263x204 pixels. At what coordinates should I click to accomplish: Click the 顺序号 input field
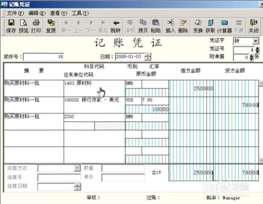point(44,57)
